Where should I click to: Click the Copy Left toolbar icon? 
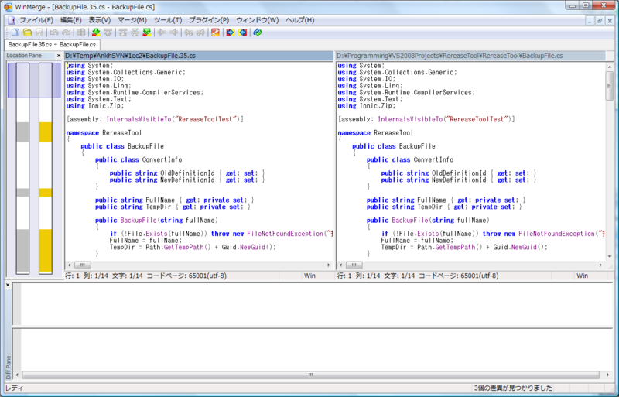(173, 33)
